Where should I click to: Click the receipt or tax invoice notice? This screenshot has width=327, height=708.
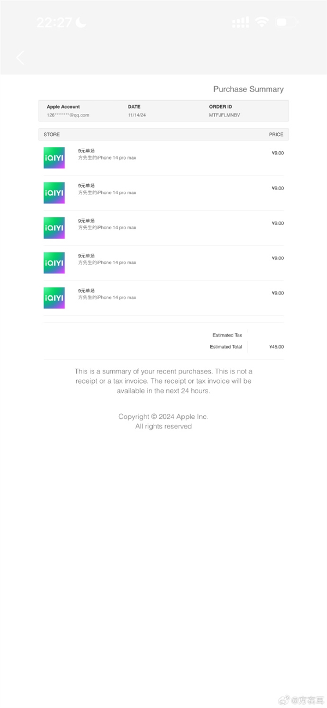[163, 381]
